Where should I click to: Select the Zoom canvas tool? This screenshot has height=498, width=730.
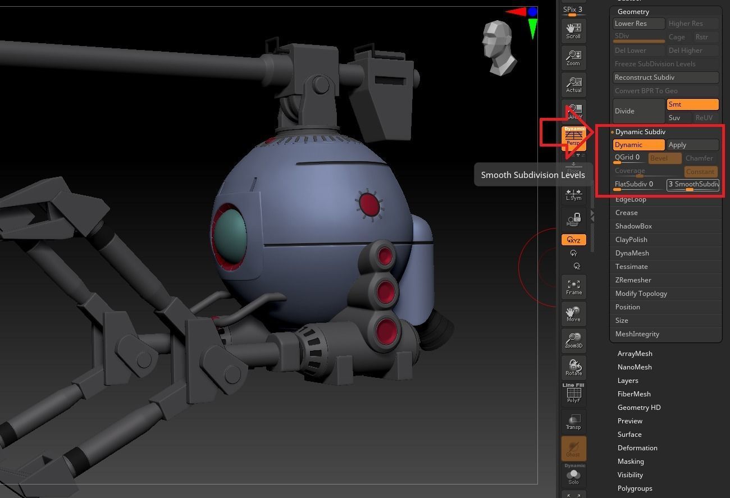573,58
